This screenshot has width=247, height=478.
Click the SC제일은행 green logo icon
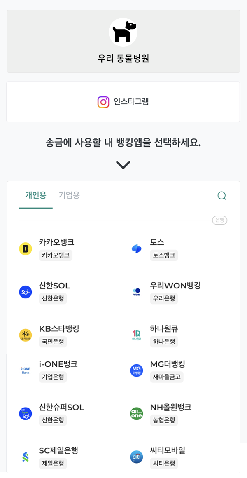(26, 457)
